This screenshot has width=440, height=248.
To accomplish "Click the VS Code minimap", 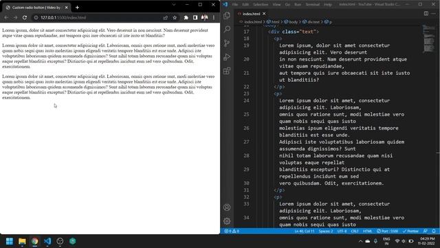I will [x=429, y=39].
